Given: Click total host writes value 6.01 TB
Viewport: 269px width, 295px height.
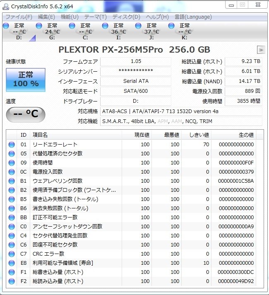Looking at the screenshot, I should [x=243, y=71].
